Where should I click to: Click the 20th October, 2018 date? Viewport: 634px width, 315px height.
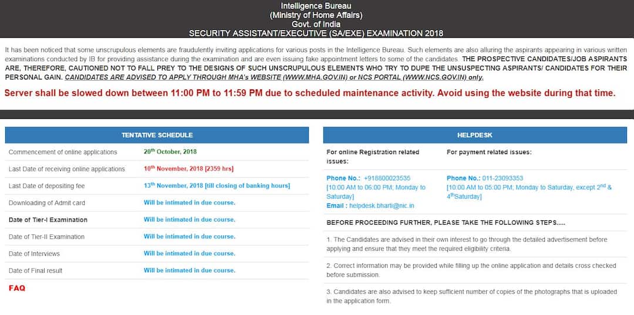coord(170,152)
